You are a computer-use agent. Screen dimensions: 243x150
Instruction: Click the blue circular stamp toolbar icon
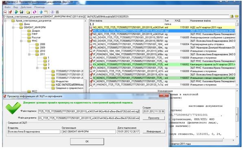(53, 12)
